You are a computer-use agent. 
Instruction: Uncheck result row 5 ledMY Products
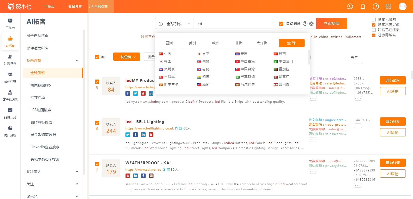97,82
